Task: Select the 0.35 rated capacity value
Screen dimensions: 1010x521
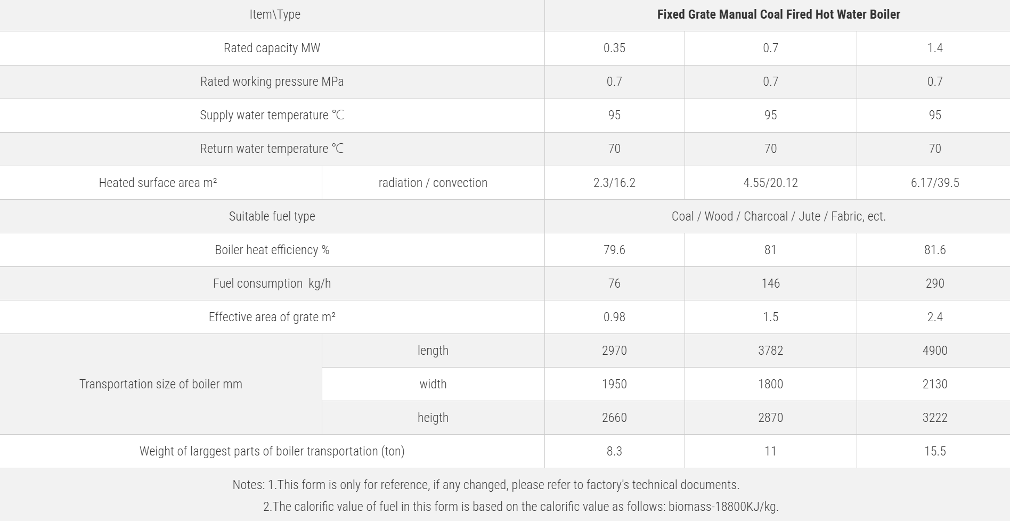Action: [x=614, y=48]
